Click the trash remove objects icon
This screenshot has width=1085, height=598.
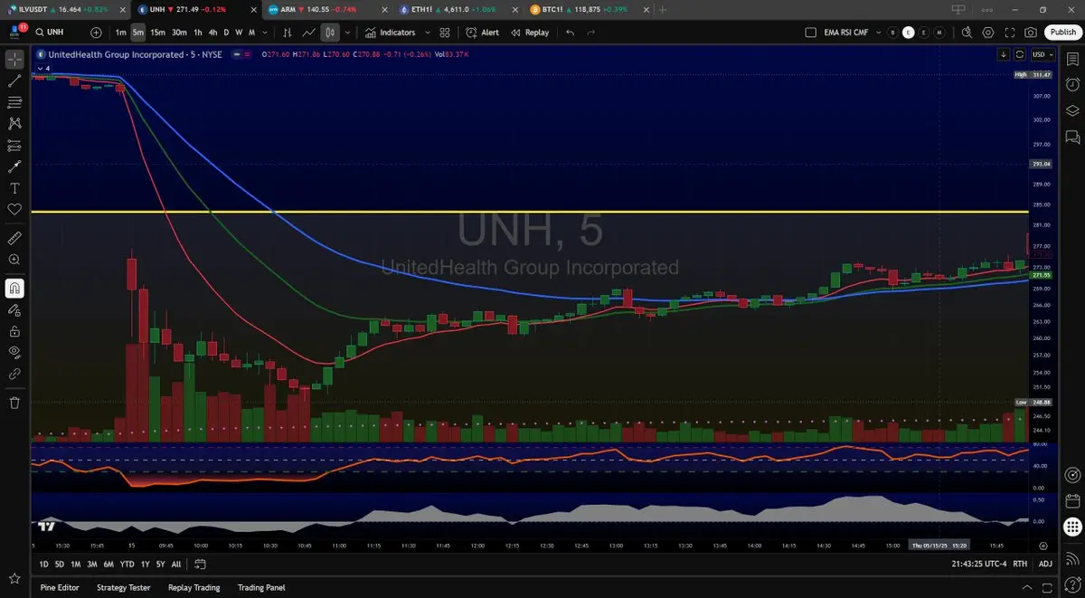coord(14,403)
